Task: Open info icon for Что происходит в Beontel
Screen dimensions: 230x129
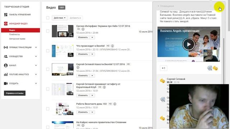Action: point(112,46)
